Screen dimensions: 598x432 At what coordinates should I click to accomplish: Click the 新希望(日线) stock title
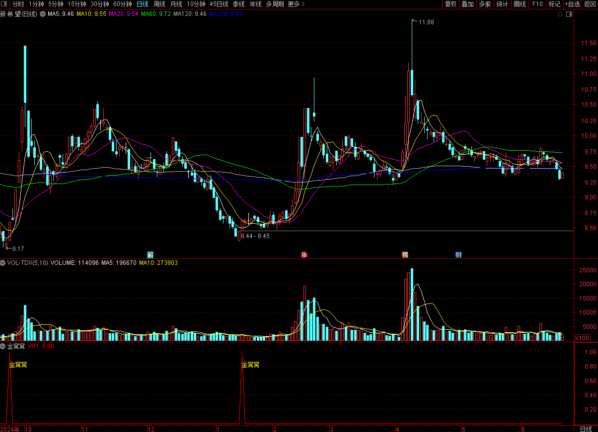click(19, 14)
